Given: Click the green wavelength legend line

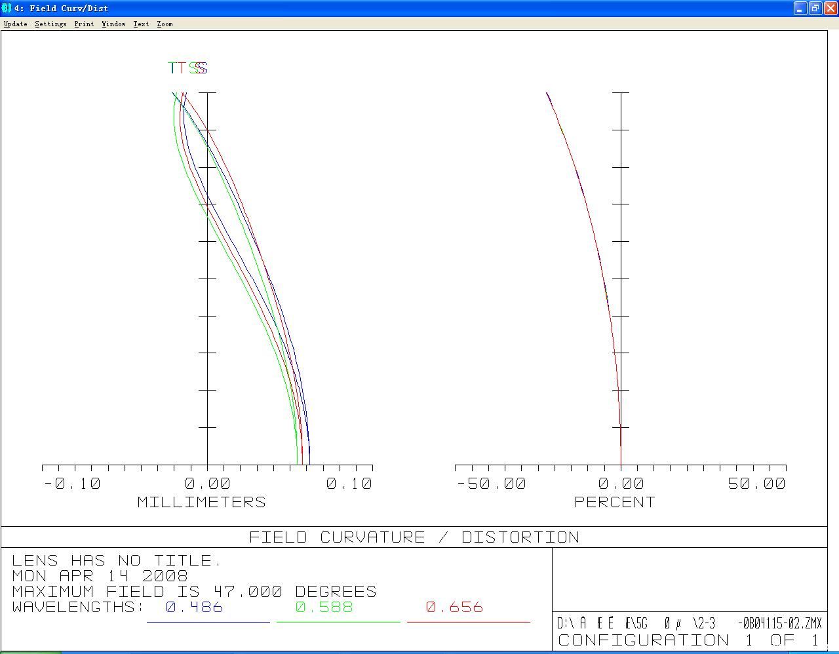Looking at the screenshot, I should (x=338, y=622).
